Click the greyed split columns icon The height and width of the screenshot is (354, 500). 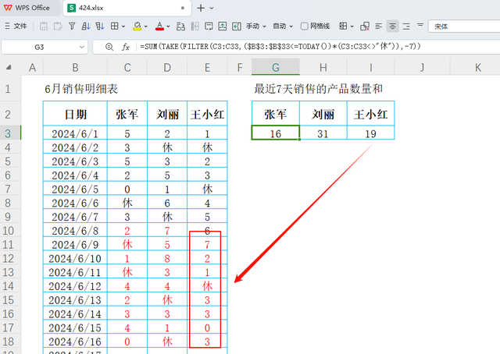pos(195,26)
